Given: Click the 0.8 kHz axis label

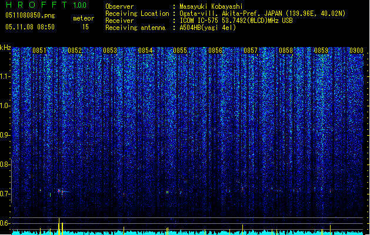Looking at the screenshot, I should click(5, 164).
